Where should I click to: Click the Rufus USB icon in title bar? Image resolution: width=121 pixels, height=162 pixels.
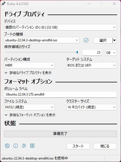point(3,4)
